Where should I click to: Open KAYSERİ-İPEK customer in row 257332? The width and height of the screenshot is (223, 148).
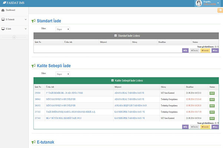coord(130,112)
